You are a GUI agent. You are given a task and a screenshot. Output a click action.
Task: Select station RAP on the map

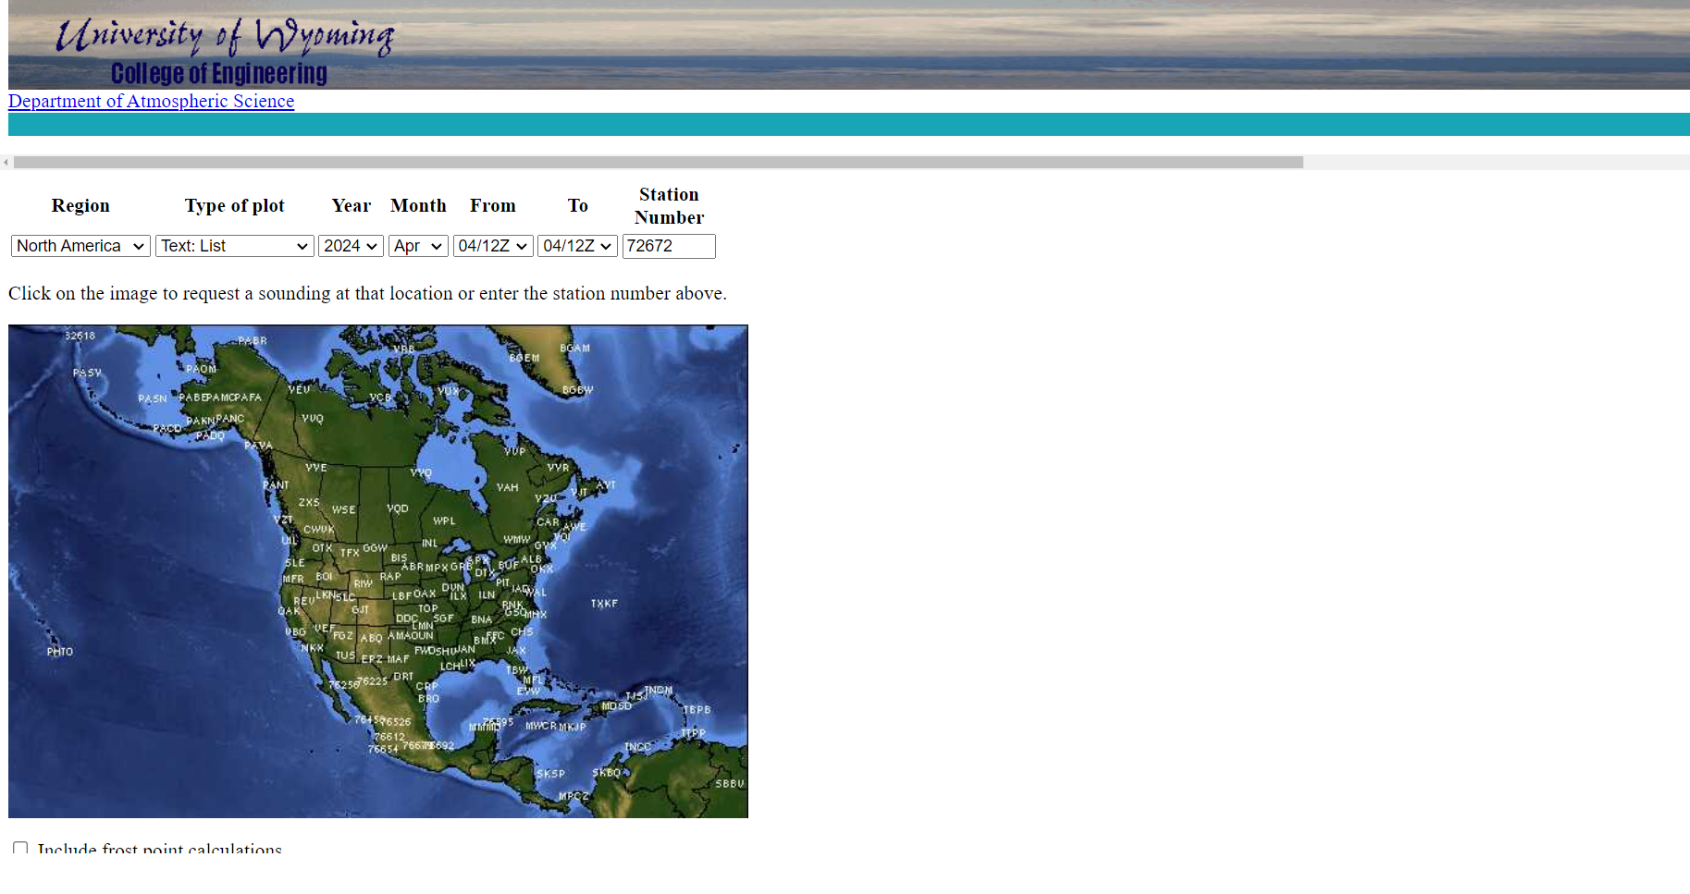(390, 577)
